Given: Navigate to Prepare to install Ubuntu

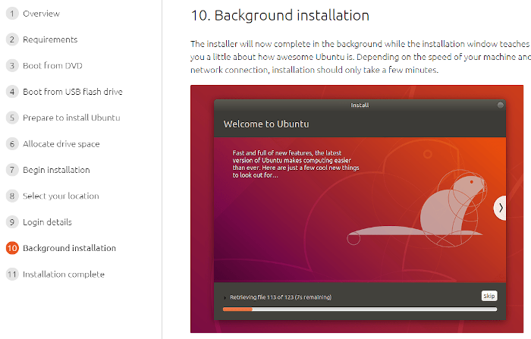Looking at the screenshot, I should pos(71,118).
